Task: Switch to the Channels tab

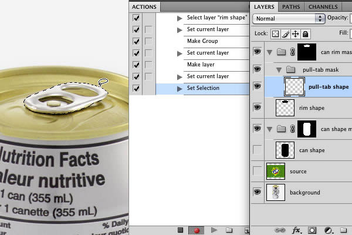Action: point(323,6)
